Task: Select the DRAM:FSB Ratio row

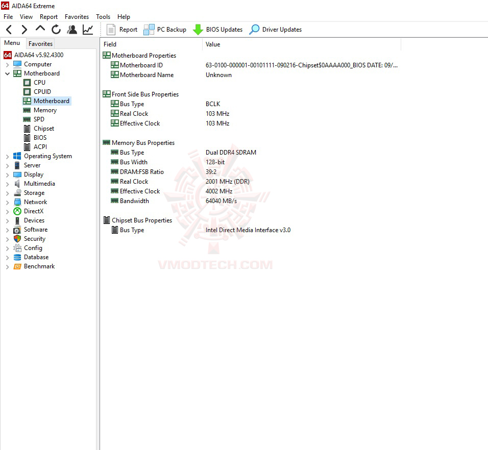Action: click(251, 172)
